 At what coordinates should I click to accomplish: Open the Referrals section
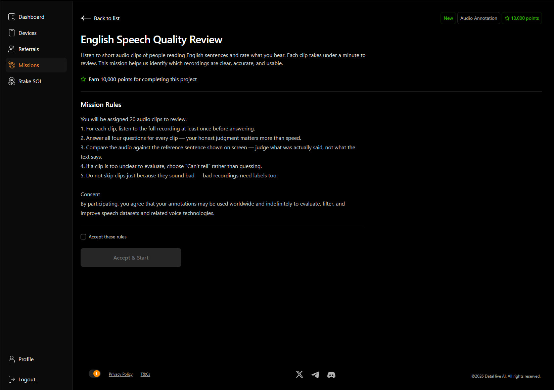pos(36,49)
